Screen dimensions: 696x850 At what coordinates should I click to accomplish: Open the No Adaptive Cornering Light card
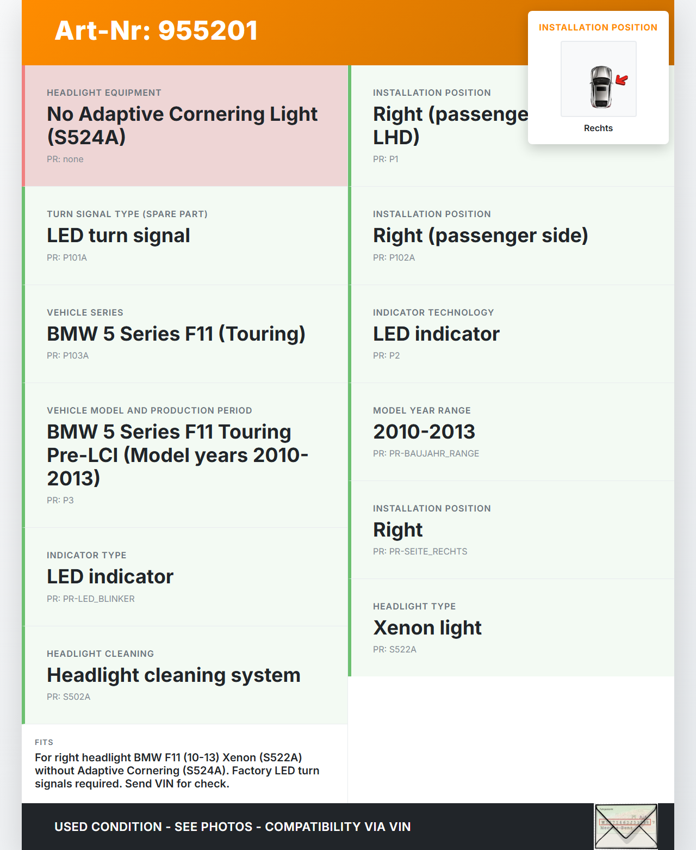[x=185, y=126]
